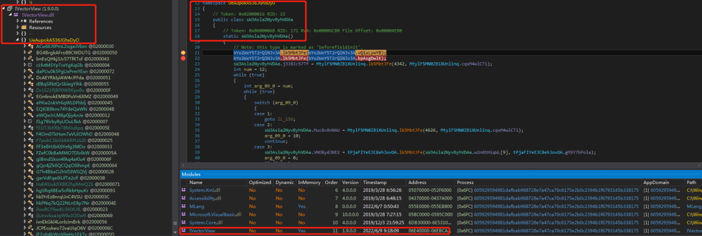Screen dimensions: 702x236
Task: Toggle the breakpoint on code line 22
Action: click(183, 58)
